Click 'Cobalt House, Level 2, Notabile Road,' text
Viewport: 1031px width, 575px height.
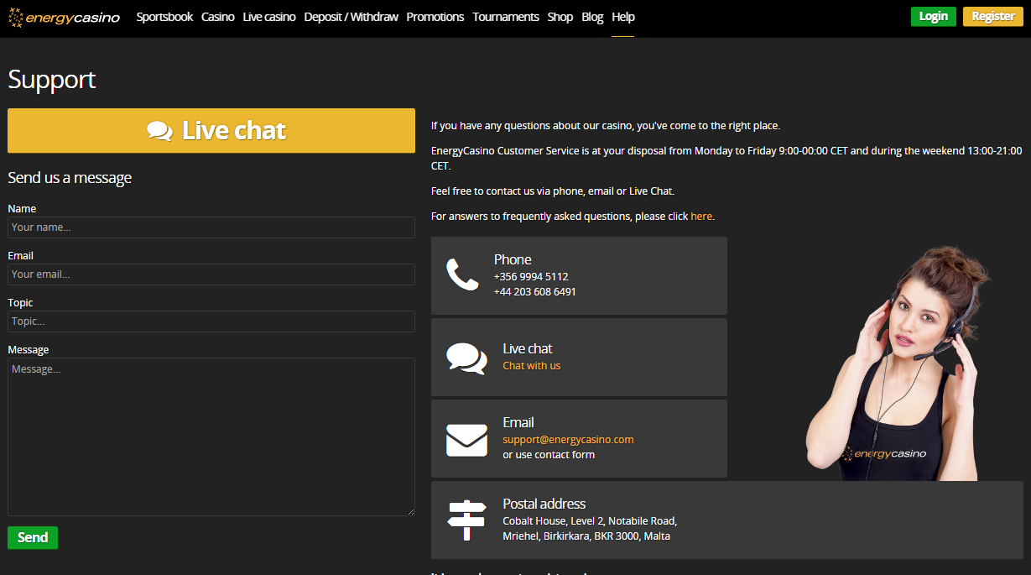[x=590, y=521]
